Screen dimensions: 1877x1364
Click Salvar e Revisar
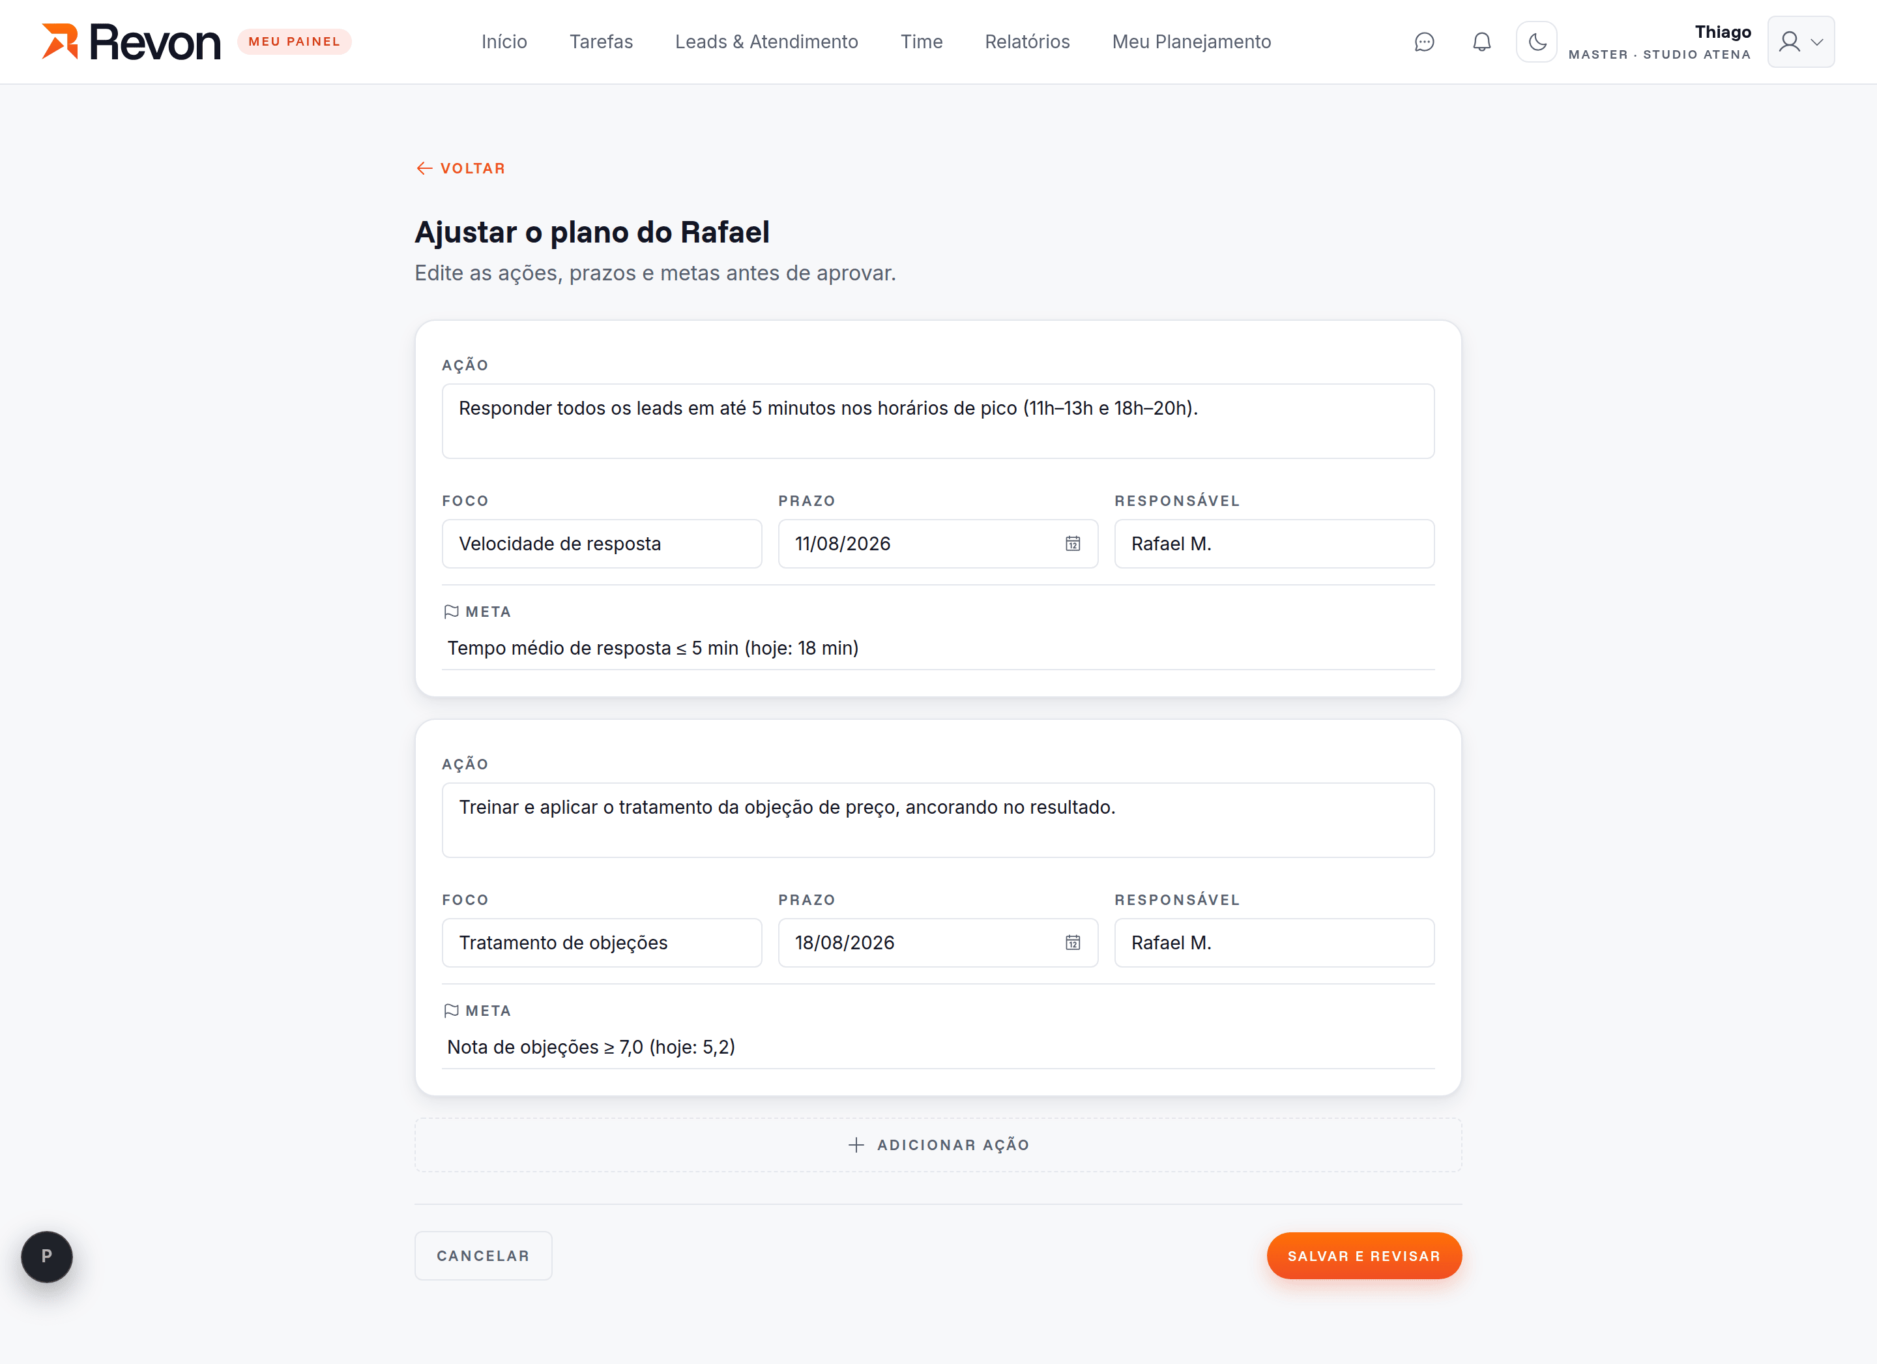(1364, 1256)
